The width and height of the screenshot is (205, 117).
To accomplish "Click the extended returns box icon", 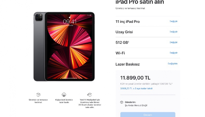I will 89,94.
